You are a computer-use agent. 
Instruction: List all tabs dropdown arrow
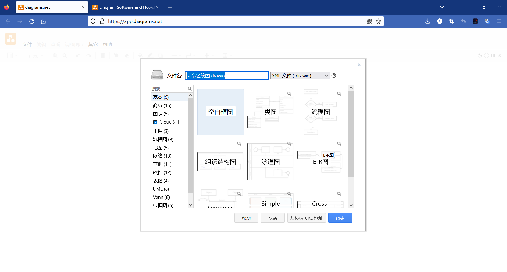(442, 7)
